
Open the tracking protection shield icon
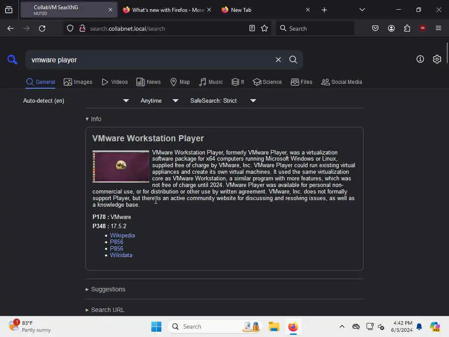click(70, 29)
